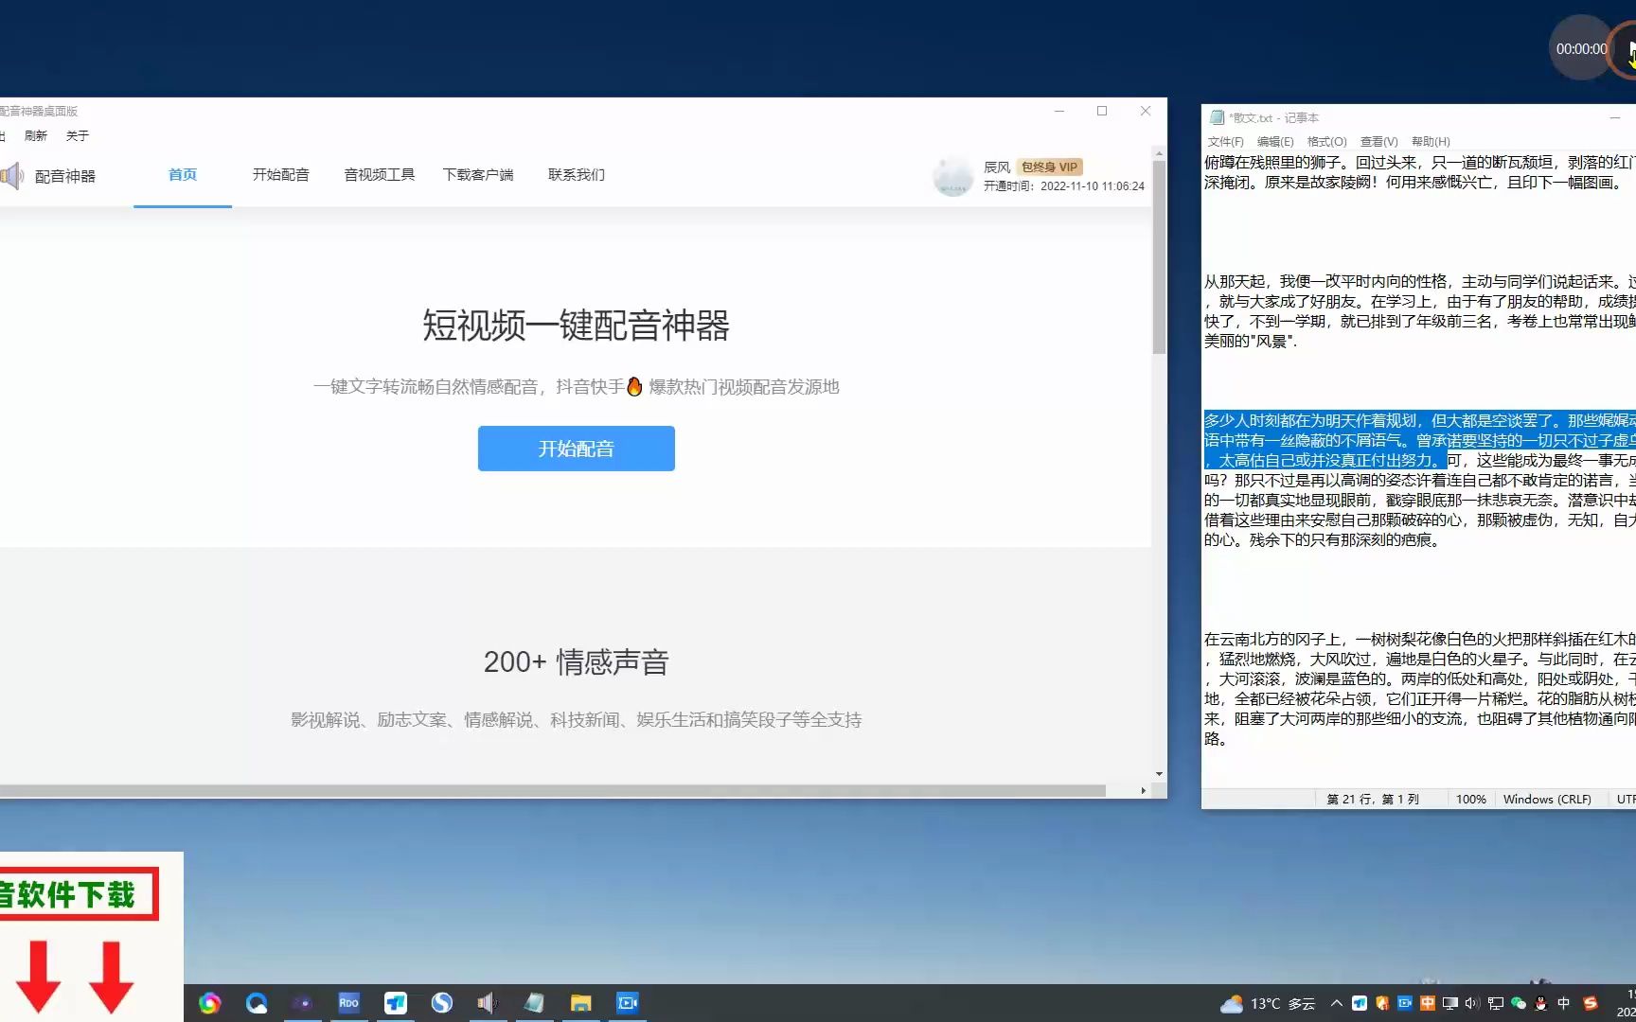
Task: Click the orange 中 input tray icon
Action: pyautogui.click(x=1428, y=1004)
